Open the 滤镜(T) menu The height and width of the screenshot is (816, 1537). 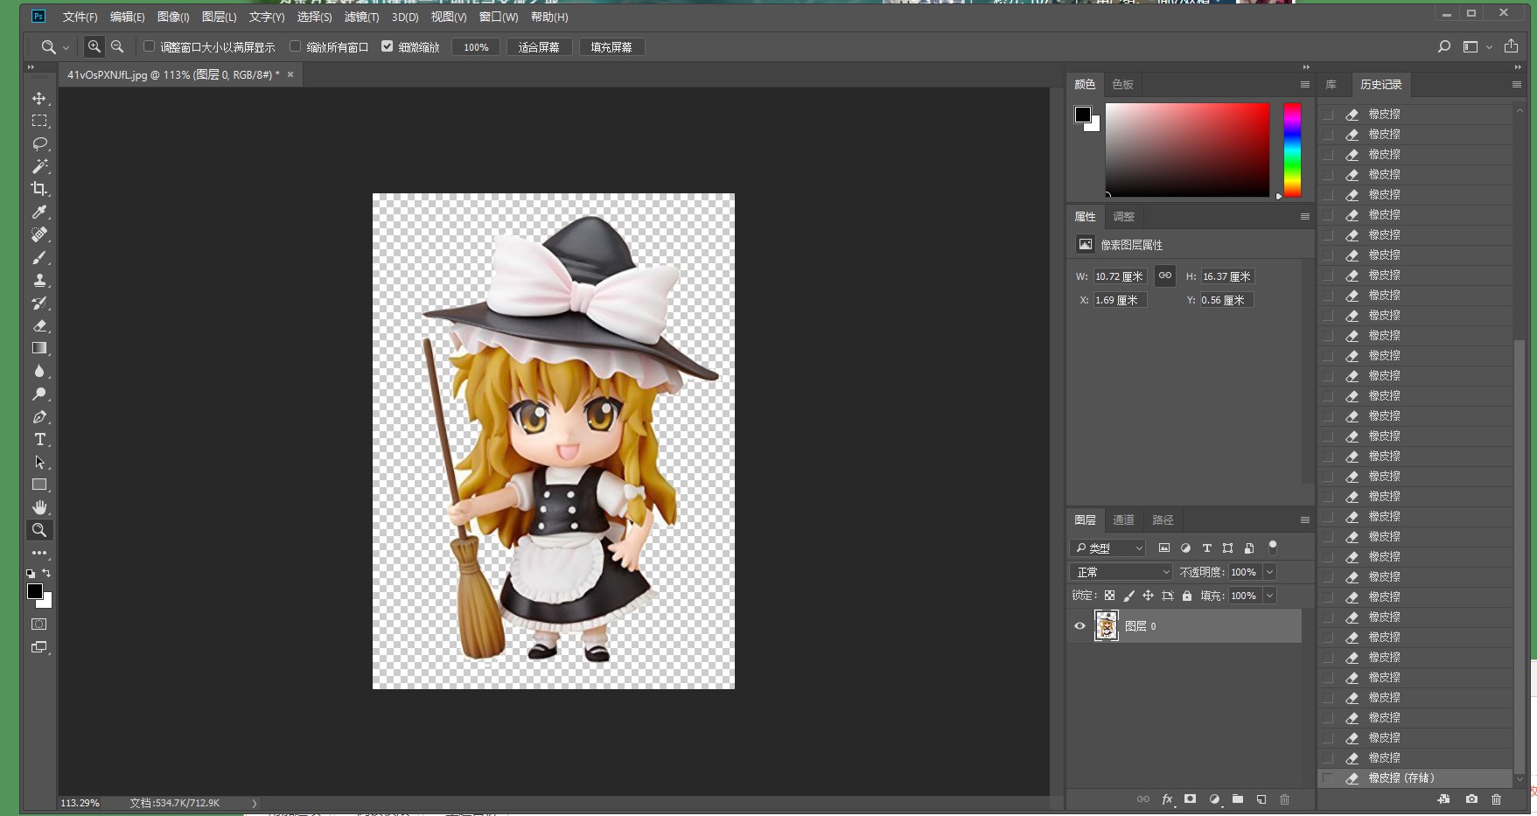point(361,17)
